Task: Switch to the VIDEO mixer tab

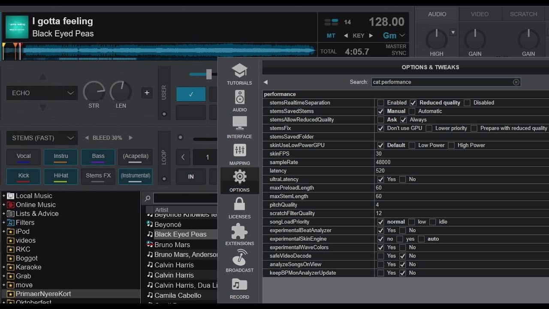Action: coord(480,14)
